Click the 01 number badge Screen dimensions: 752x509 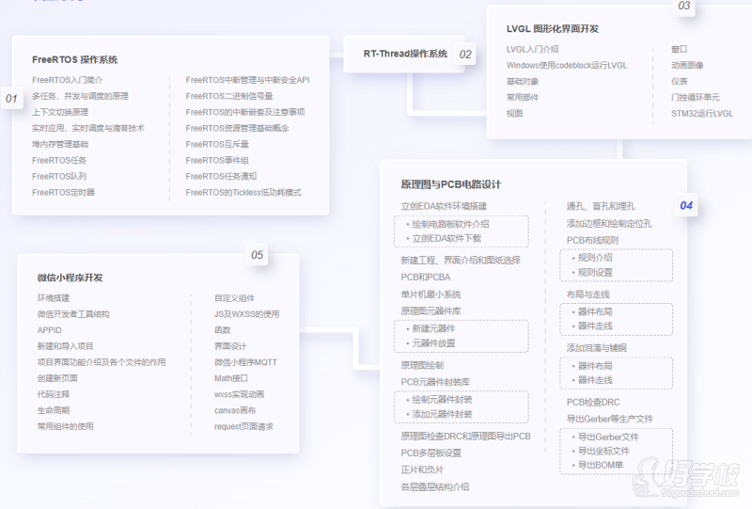tap(12, 98)
